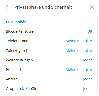The width and height of the screenshot is (99, 96).
Task: Change Gruppen & Kanäle value Jeder
Action: coord(87,89)
